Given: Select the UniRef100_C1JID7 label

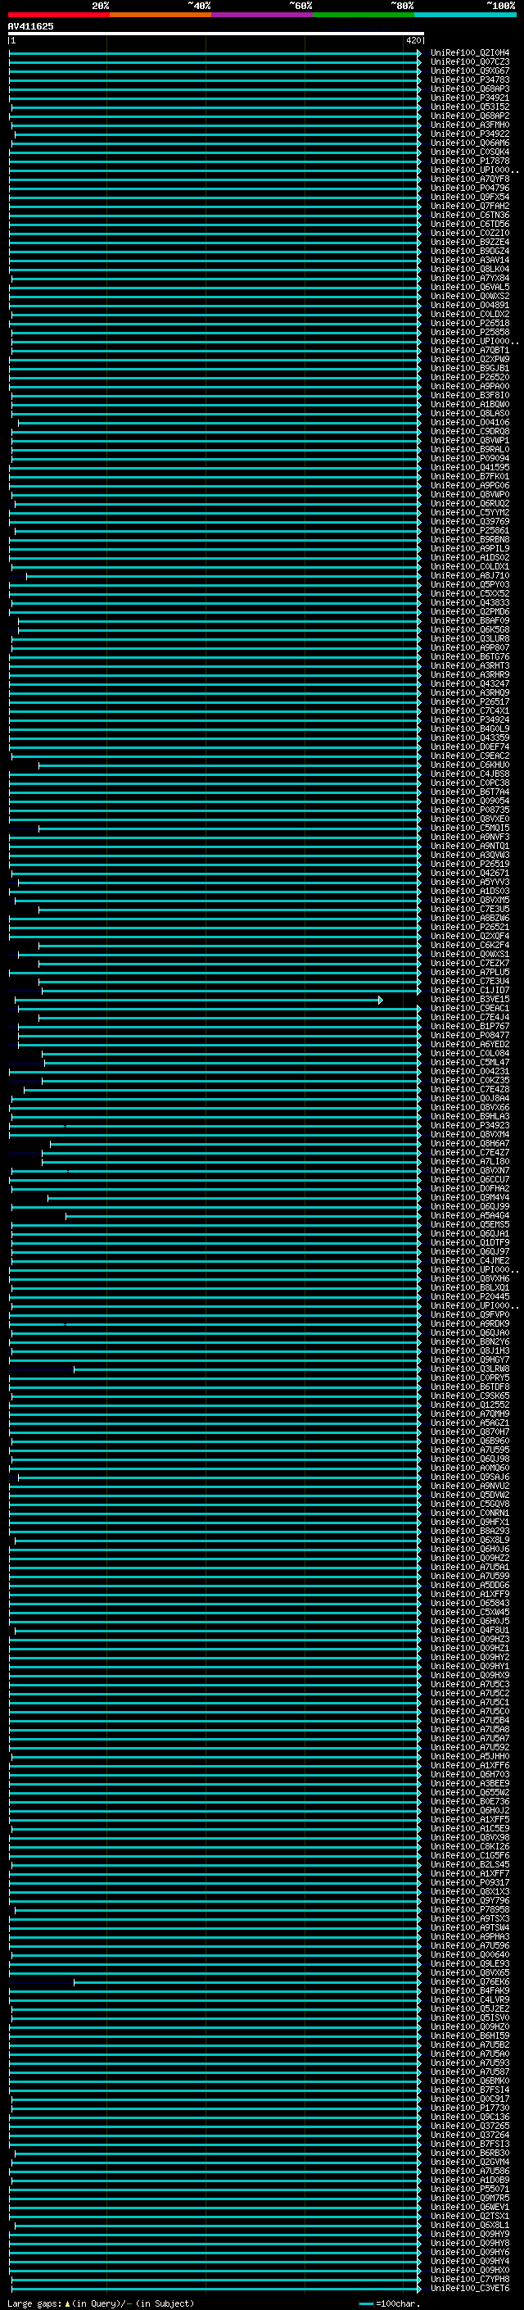Looking at the screenshot, I should pos(470,990).
